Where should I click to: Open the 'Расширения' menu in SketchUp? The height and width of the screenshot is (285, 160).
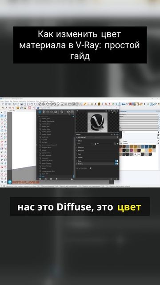(44, 101)
